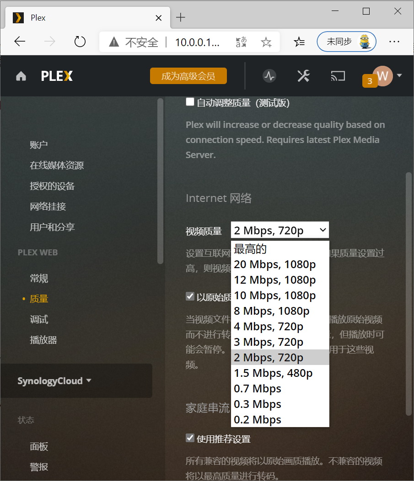
Task: Click the PLEX logo
Action: pos(57,76)
